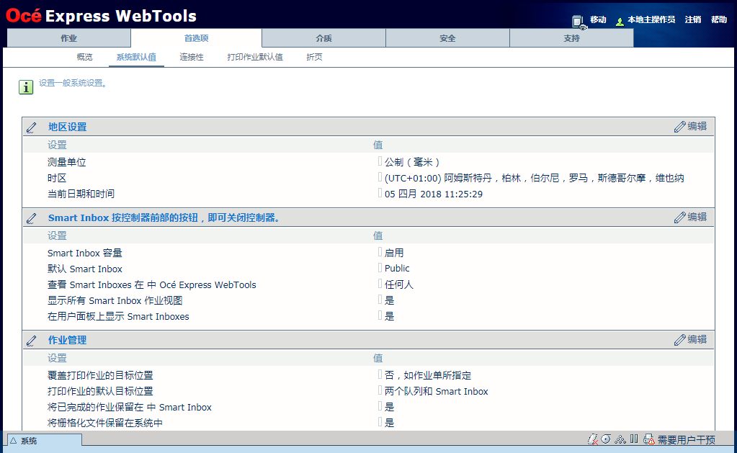The height and width of the screenshot is (453, 737).
Task: Click the value 两个队列和 Smart Inbox
Action: click(436, 392)
